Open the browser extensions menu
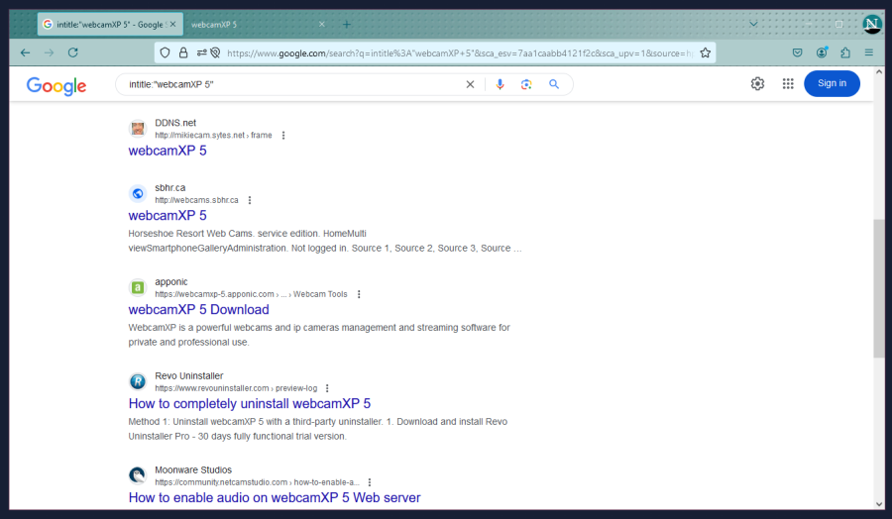892x519 pixels. tap(845, 53)
